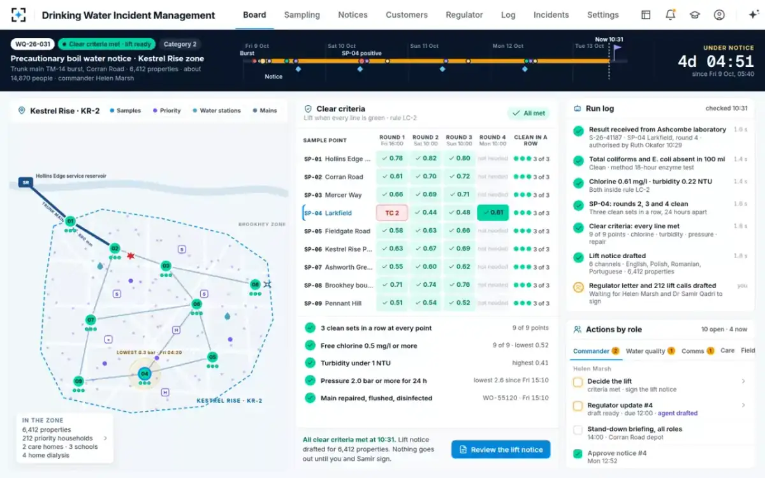Select sample point 04 on the map
Image resolution: width=765 pixels, height=478 pixels.
(145, 373)
